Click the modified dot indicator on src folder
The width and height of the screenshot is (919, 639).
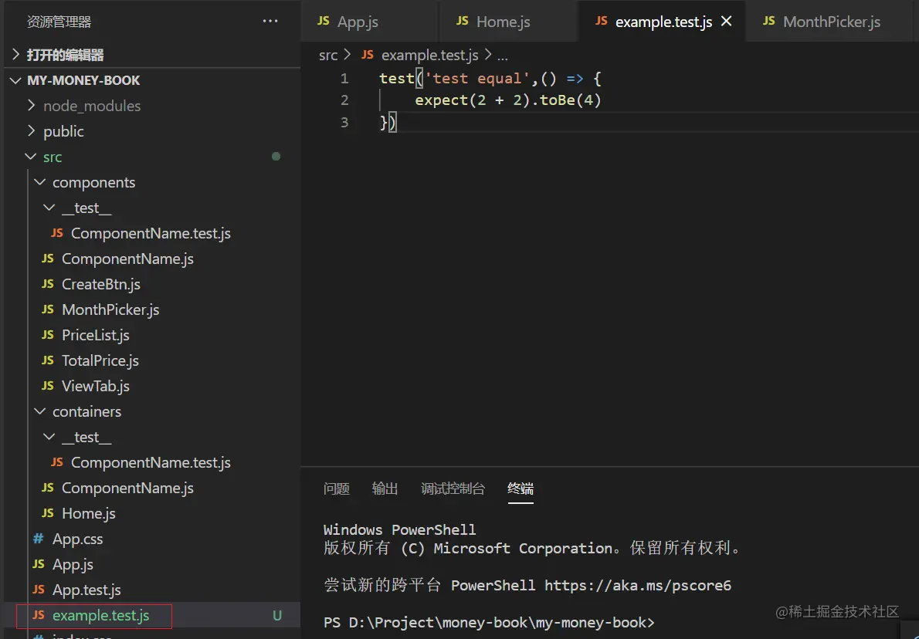coord(276,157)
